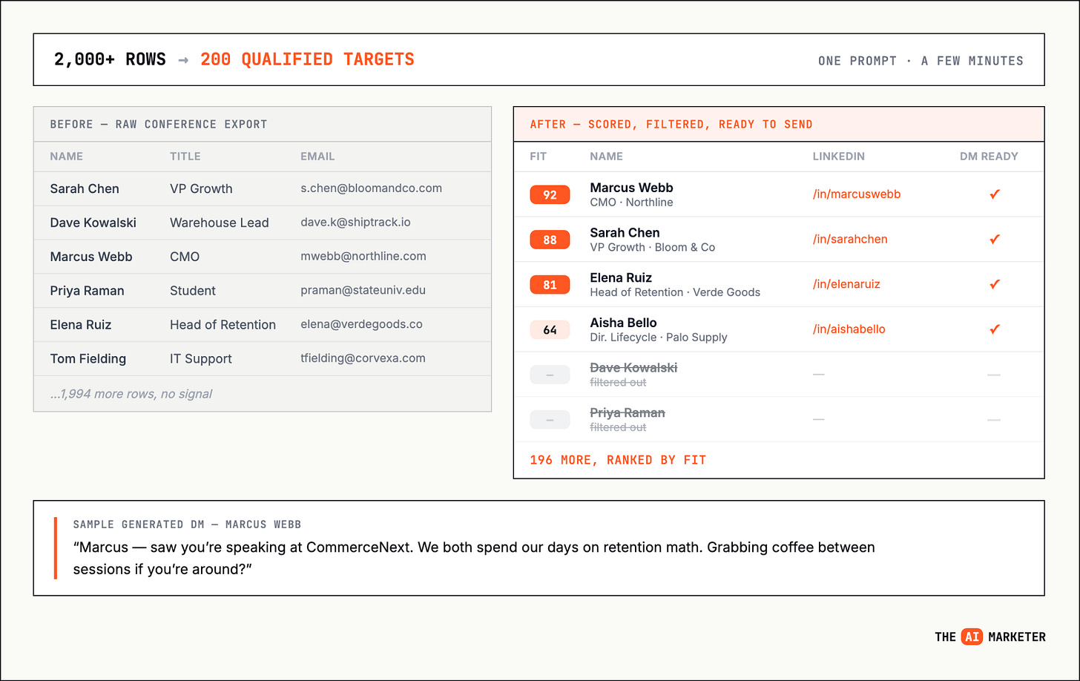Click the 1,994 more rows, no signal note
The height and width of the screenshot is (681, 1080).
coord(131,394)
